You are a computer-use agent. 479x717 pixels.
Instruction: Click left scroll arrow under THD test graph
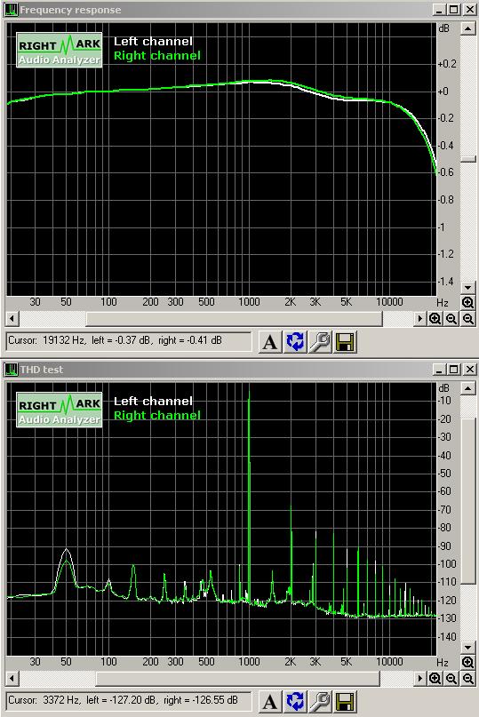point(12,678)
